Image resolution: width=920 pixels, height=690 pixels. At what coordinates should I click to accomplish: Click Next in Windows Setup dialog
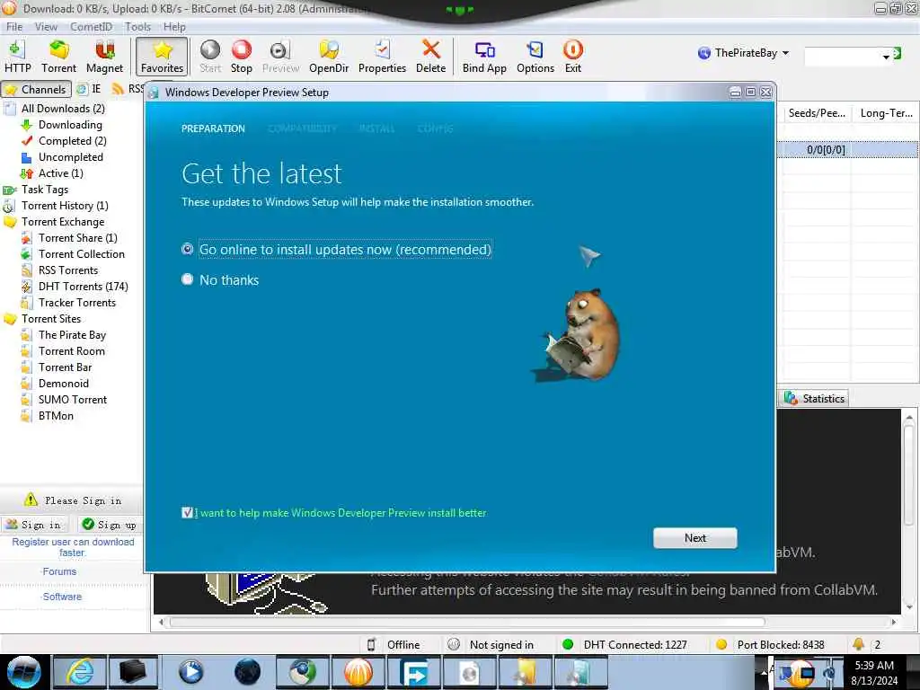tap(694, 538)
